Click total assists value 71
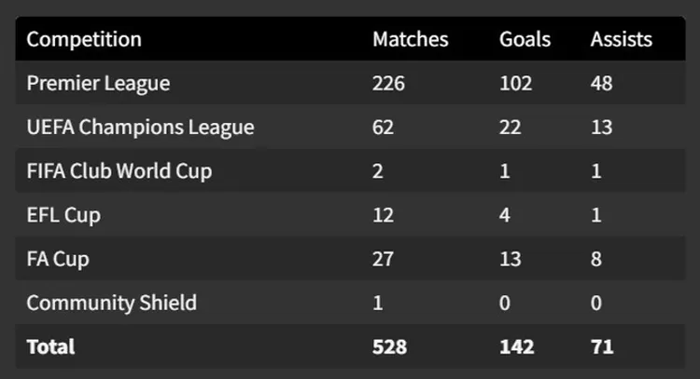This screenshot has width=700, height=379. click(601, 346)
